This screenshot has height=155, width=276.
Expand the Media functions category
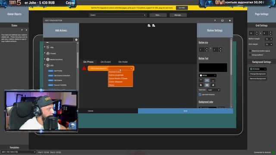(x=45, y=59)
